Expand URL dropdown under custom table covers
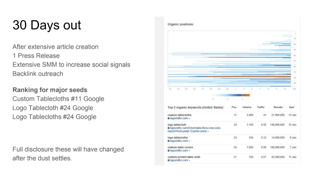Viewport: 324px width, 175px height. coord(190,151)
